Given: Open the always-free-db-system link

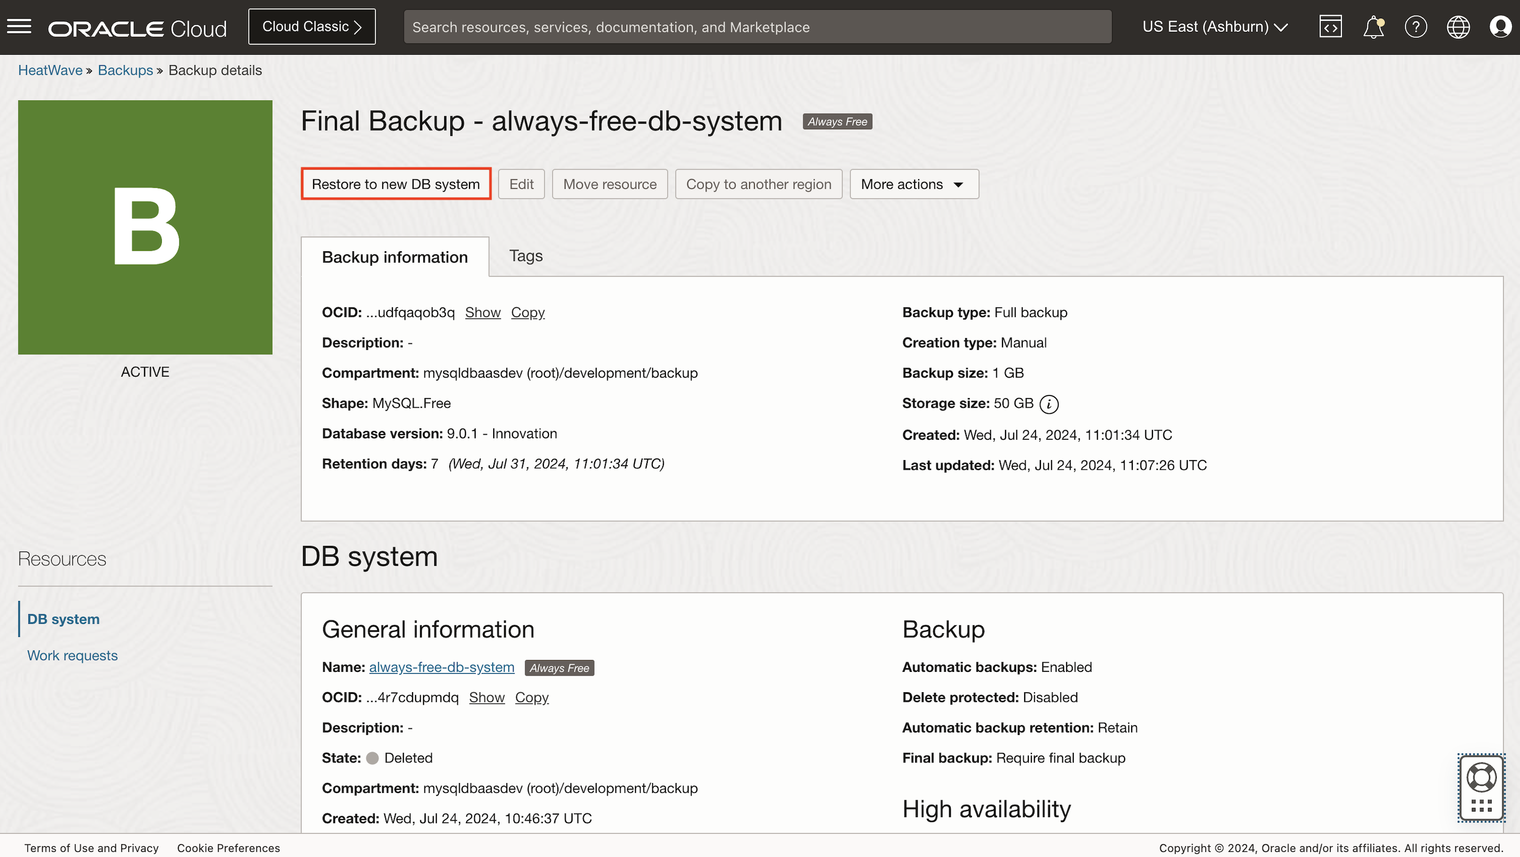Looking at the screenshot, I should (442, 667).
